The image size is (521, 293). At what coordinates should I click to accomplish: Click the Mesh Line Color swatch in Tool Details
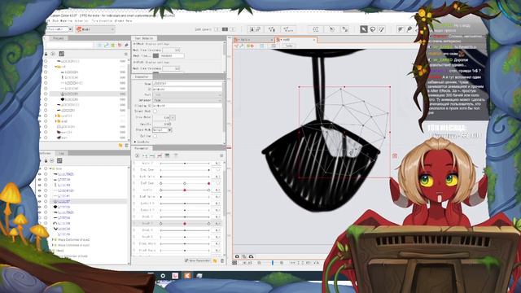pos(155,55)
